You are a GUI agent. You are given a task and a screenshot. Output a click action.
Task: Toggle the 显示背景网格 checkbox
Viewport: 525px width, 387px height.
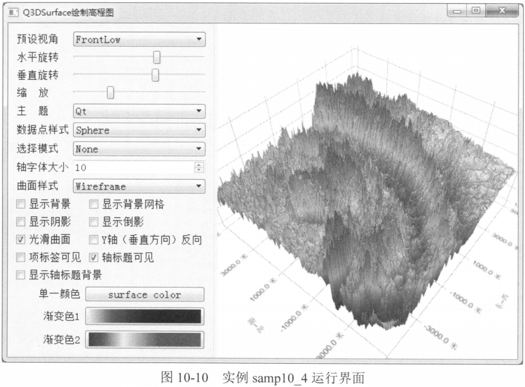pos(94,204)
